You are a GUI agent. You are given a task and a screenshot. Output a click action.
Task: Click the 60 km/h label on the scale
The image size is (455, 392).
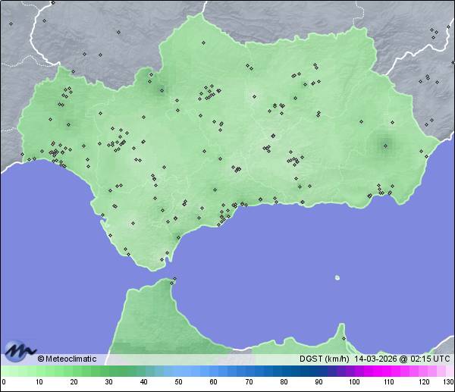tap(213, 382)
